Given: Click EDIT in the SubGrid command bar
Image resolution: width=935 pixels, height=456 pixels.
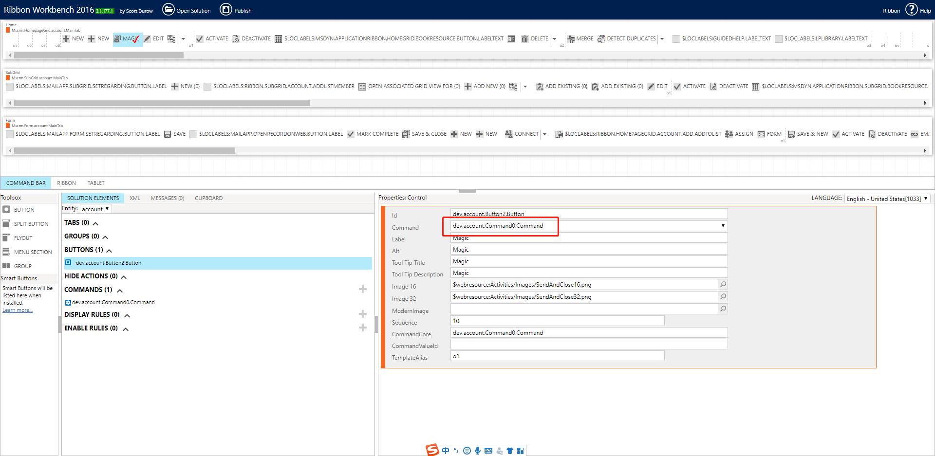Looking at the screenshot, I should (657, 87).
